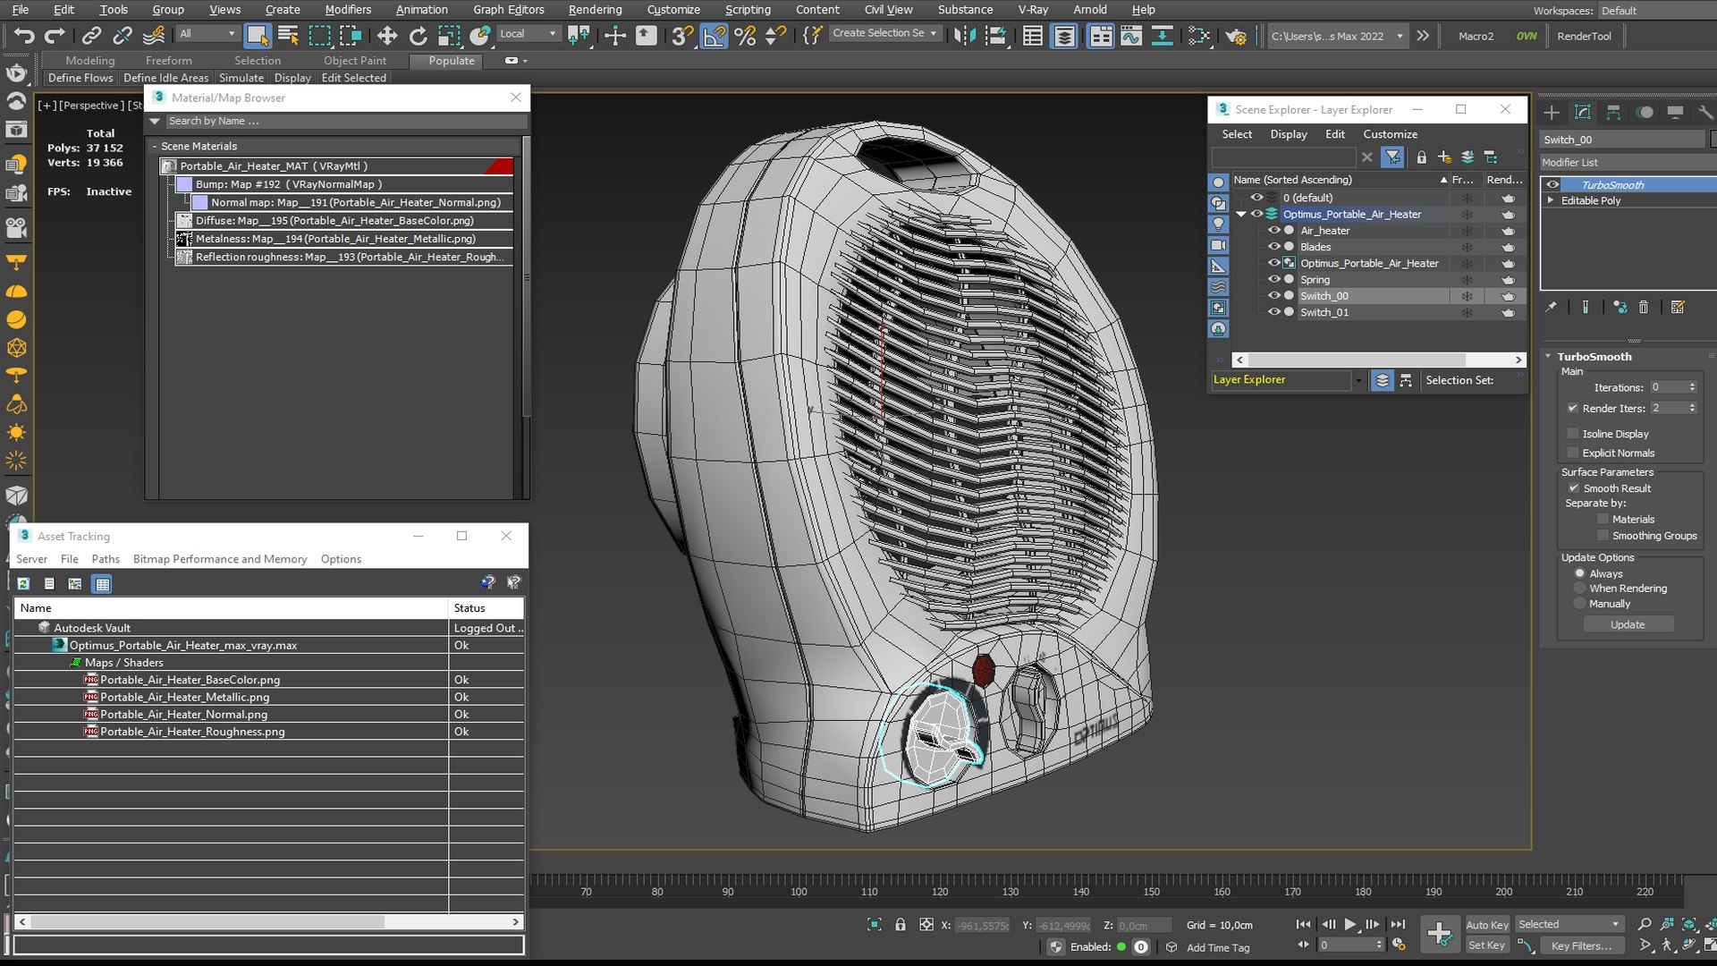Switch to the Freeform ribbon tab
Image resolution: width=1717 pixels, height=966 pixels.
point(169,61)
